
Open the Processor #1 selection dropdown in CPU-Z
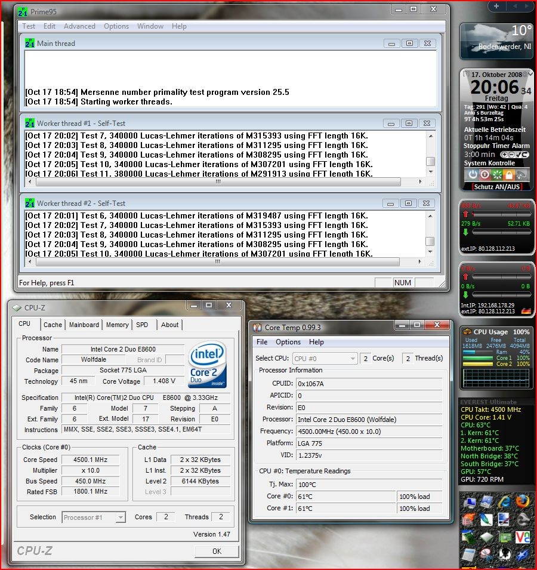point(94,517)
